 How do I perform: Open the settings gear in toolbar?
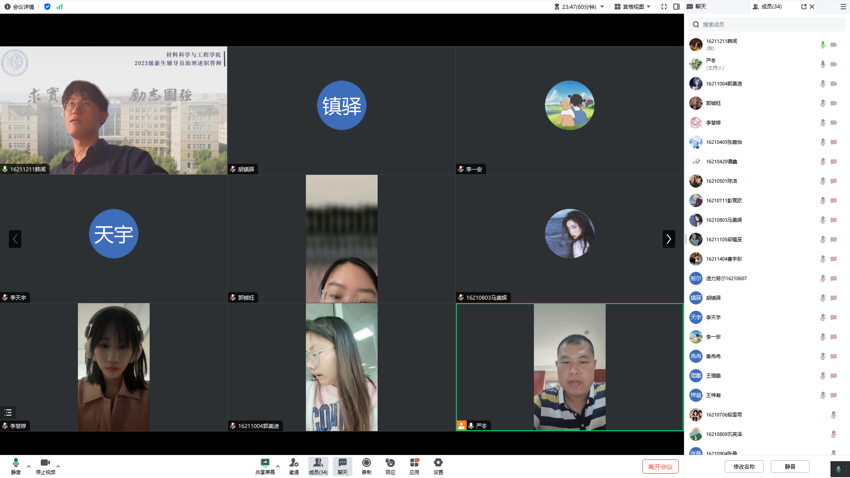[x=438, y=463]
